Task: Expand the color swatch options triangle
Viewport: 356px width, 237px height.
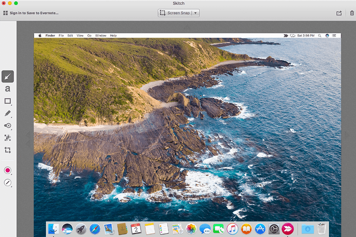Action: (12, 175)
